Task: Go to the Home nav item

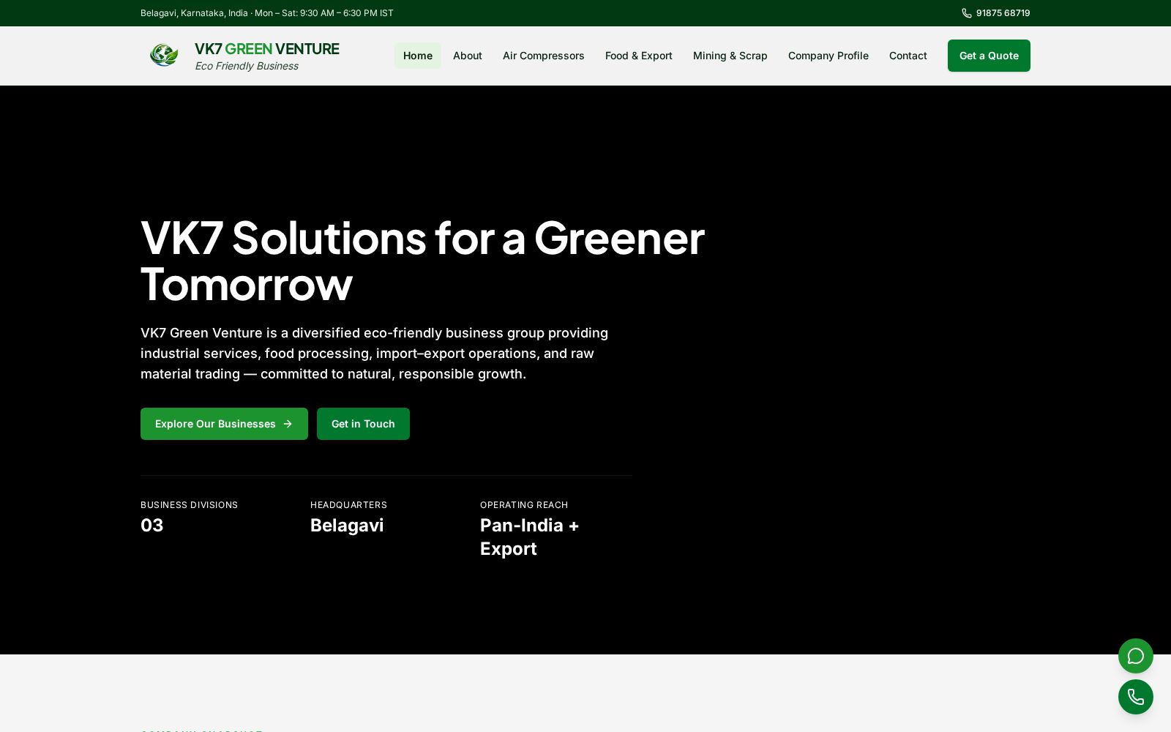Action: coord(417,56)
